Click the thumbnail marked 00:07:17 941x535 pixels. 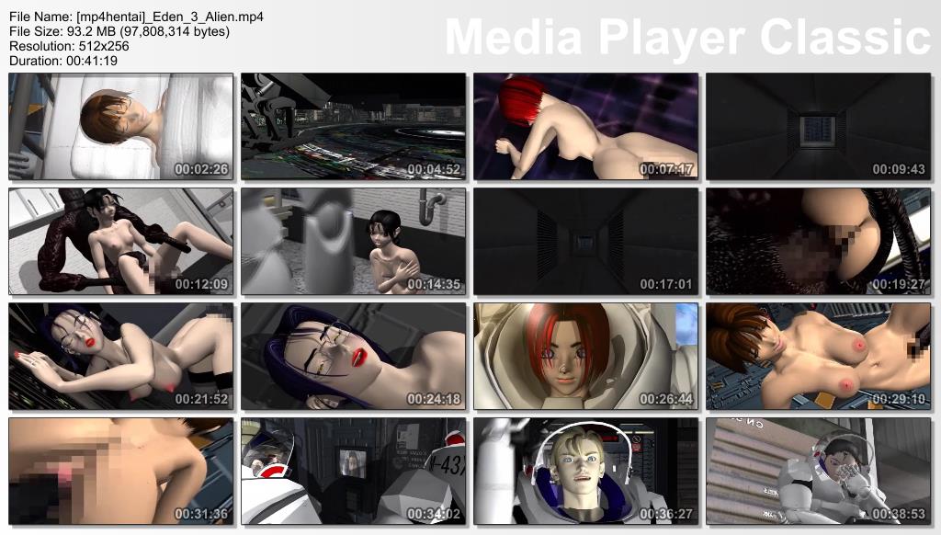[585, 127]
